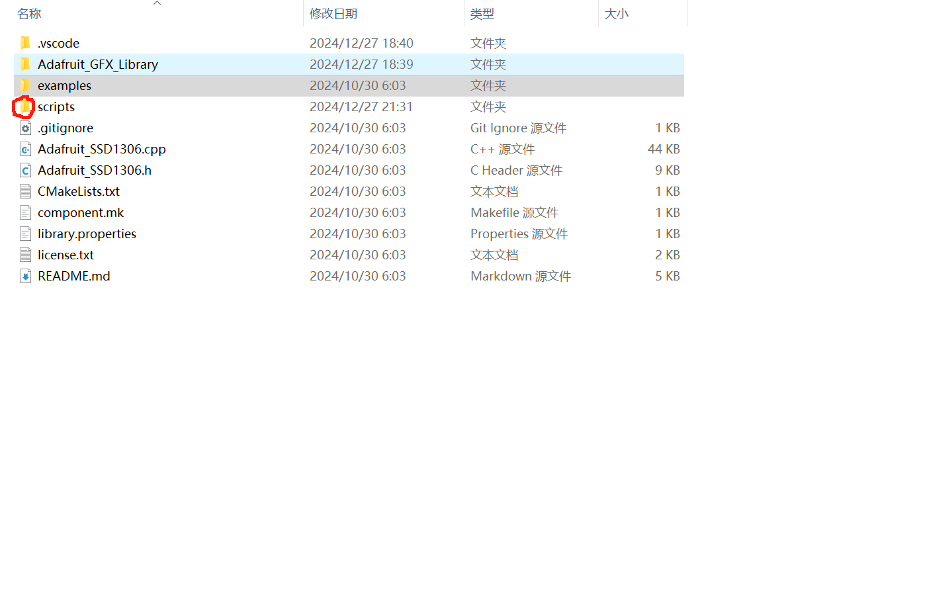The image size is (925, 606).
Task: Select the .vscode folder name
Action: (58, 43)
